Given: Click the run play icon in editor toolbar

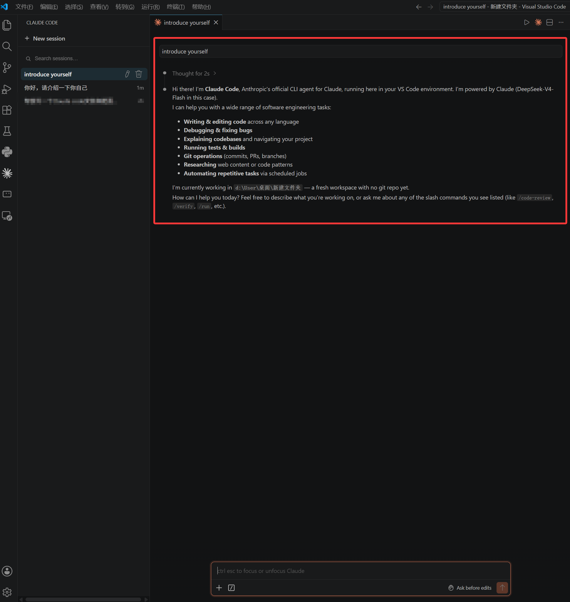Looking at the screenshot, I should pos(527,23).
